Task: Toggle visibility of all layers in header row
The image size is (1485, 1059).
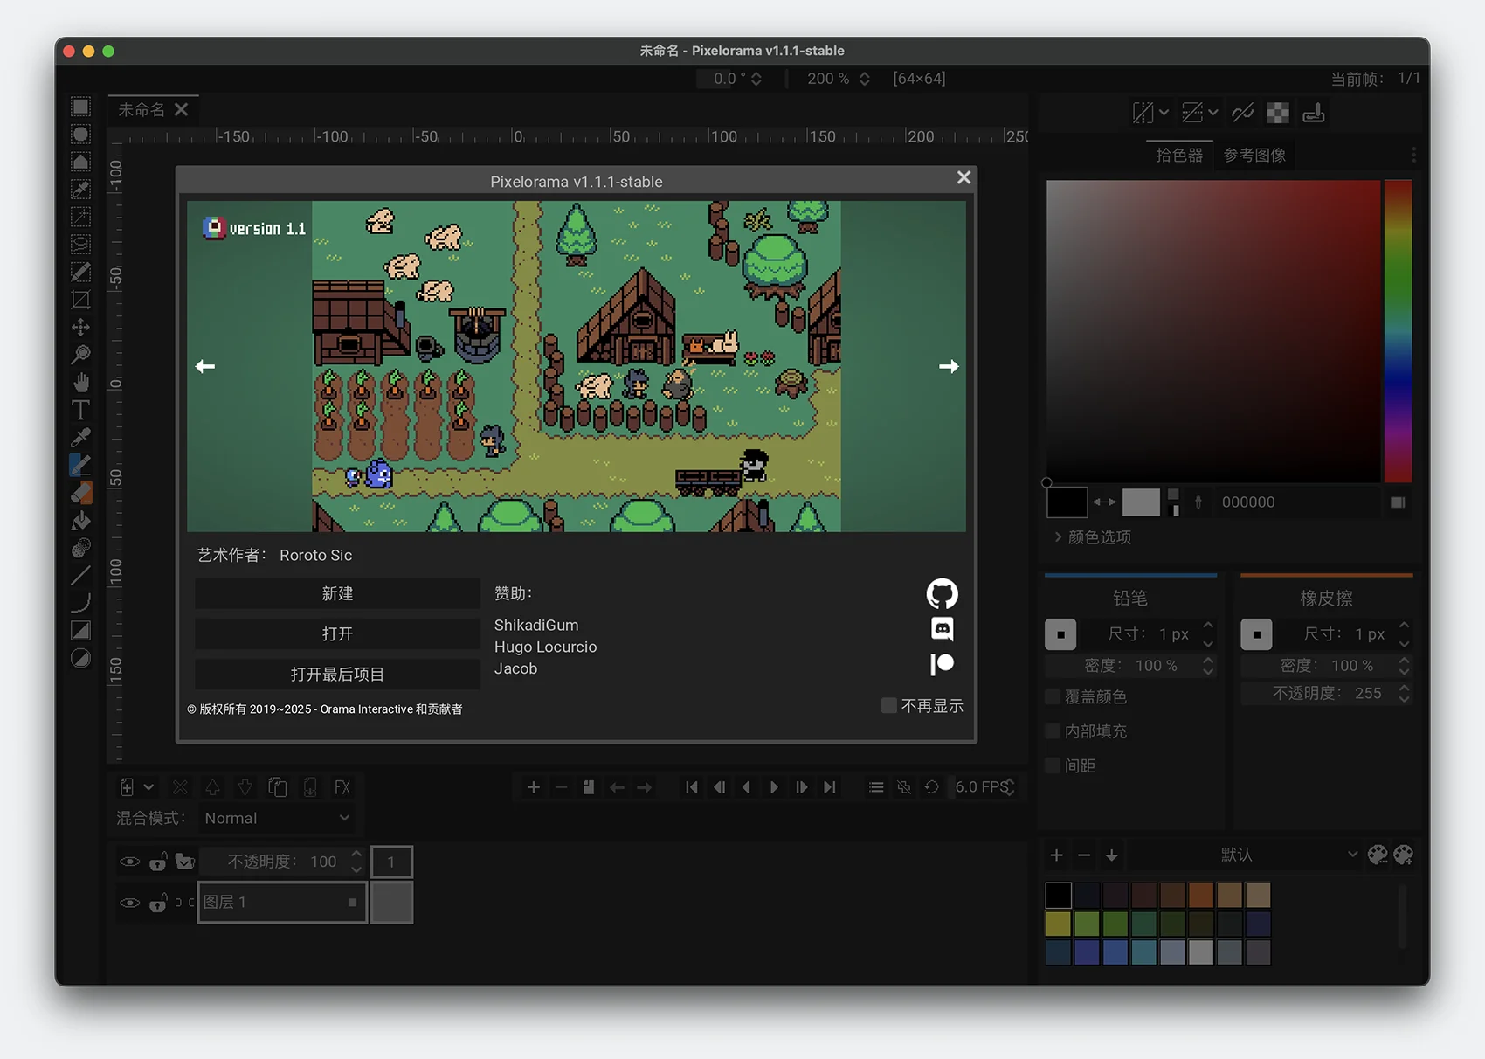Action: point(129,862)
